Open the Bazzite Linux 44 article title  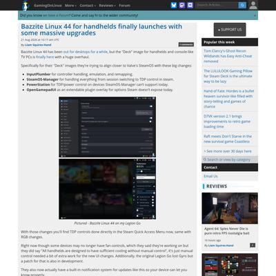pos(101,30)
